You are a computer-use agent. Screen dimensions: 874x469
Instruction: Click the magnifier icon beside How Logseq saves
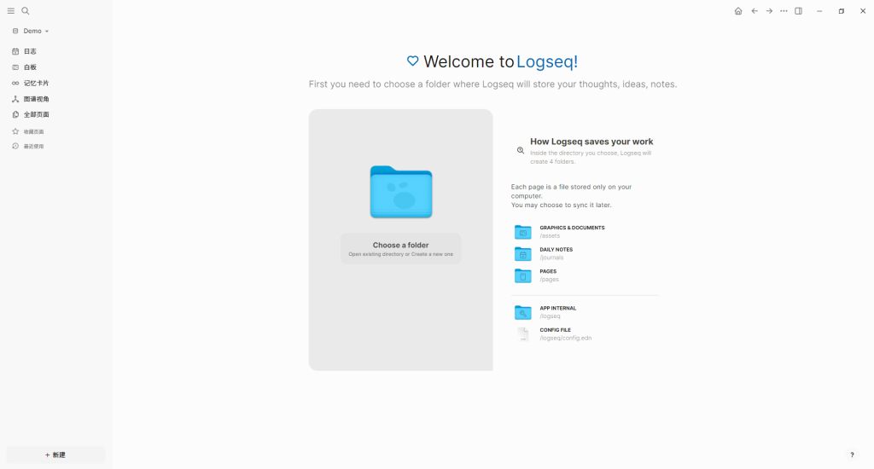tap(521, 150)
